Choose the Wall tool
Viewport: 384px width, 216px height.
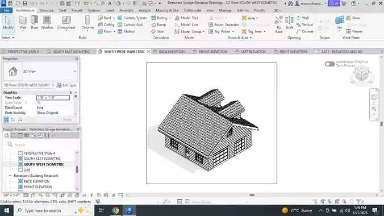coord(23,23)
